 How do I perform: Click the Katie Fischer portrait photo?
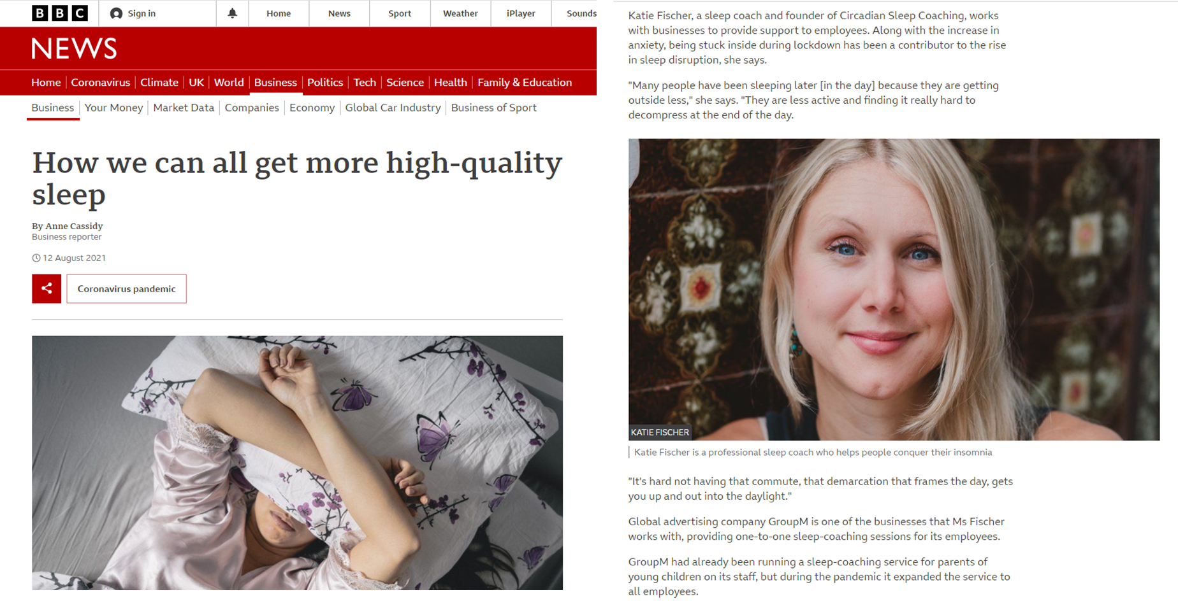pyautogui.click(x=894, y=290)
